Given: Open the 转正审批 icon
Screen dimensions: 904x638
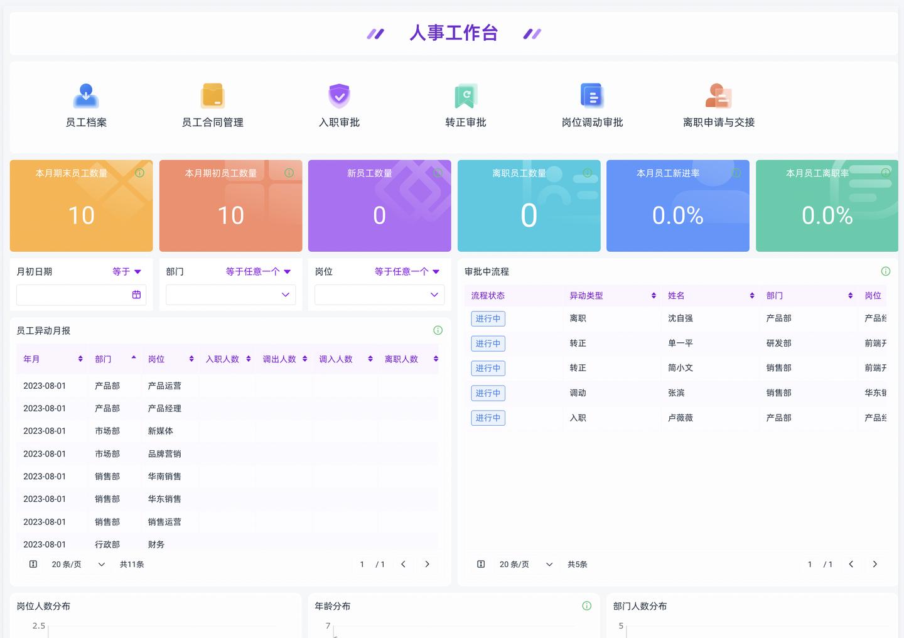Looking at the screenshot, I should [466, 96].
